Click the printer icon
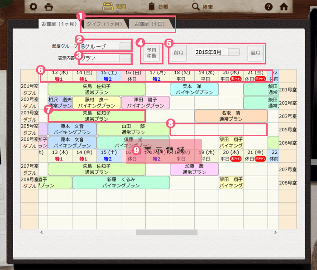The image size is (317, 270). (48, 7)
